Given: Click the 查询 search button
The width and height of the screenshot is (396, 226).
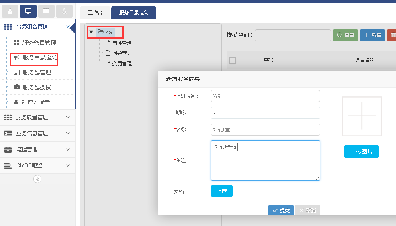Looking at the screenshot, I should (345, 35).
